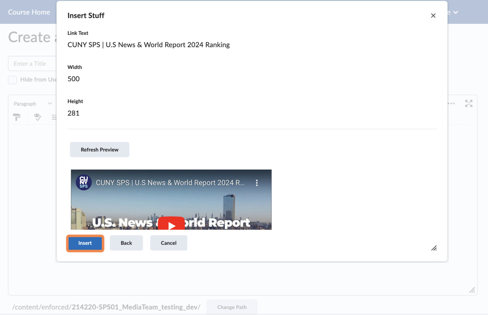
Task: Navigate to Course Home
Action: point(29,12)
